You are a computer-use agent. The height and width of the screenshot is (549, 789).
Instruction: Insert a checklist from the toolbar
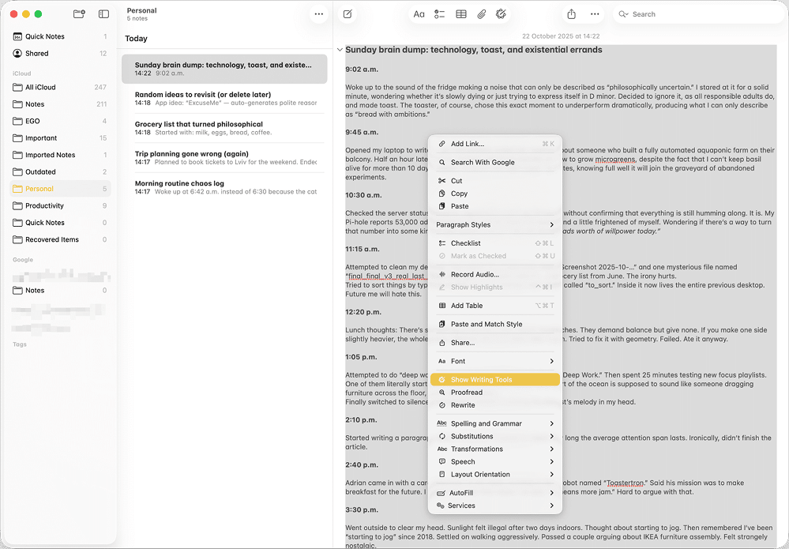coord(440,13)
